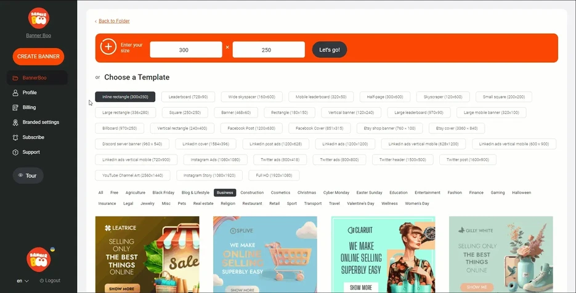Click the Banner Boo logo at top
This screenshot has height=293, width=576.
pyautogui.click(x=38, y=18)
